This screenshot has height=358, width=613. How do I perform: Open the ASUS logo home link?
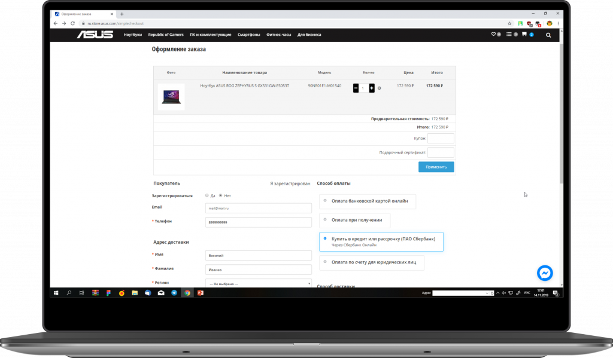(95, 35)
